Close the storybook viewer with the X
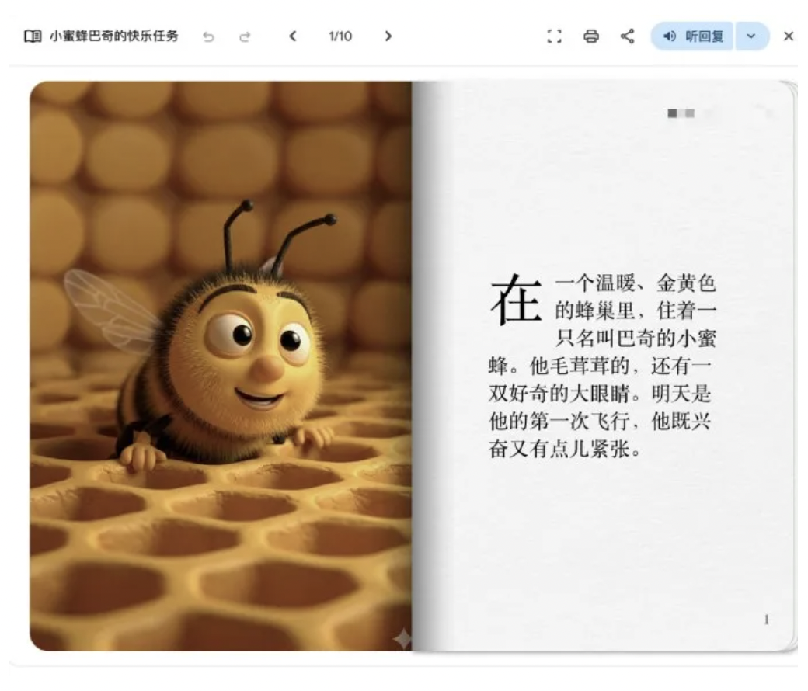Image resolution: width=808 pixels, height=691 pixels. [789, 36]
